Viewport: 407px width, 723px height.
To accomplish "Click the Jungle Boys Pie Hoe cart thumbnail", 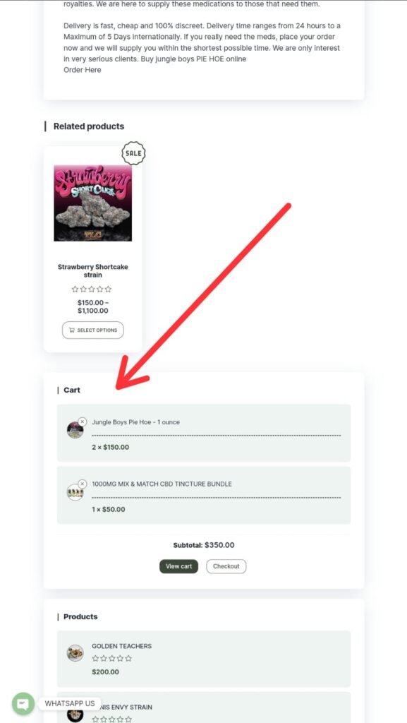I will pyautogui.click(x=75, y=430).
